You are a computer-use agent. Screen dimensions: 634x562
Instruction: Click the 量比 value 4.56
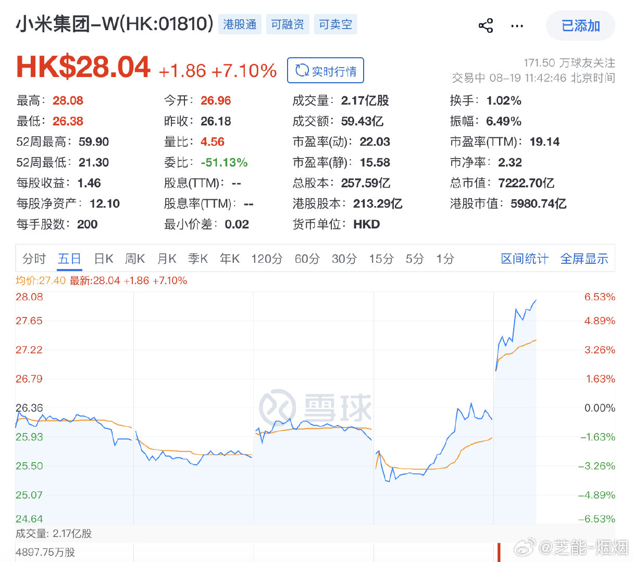(x=213, y=142)
